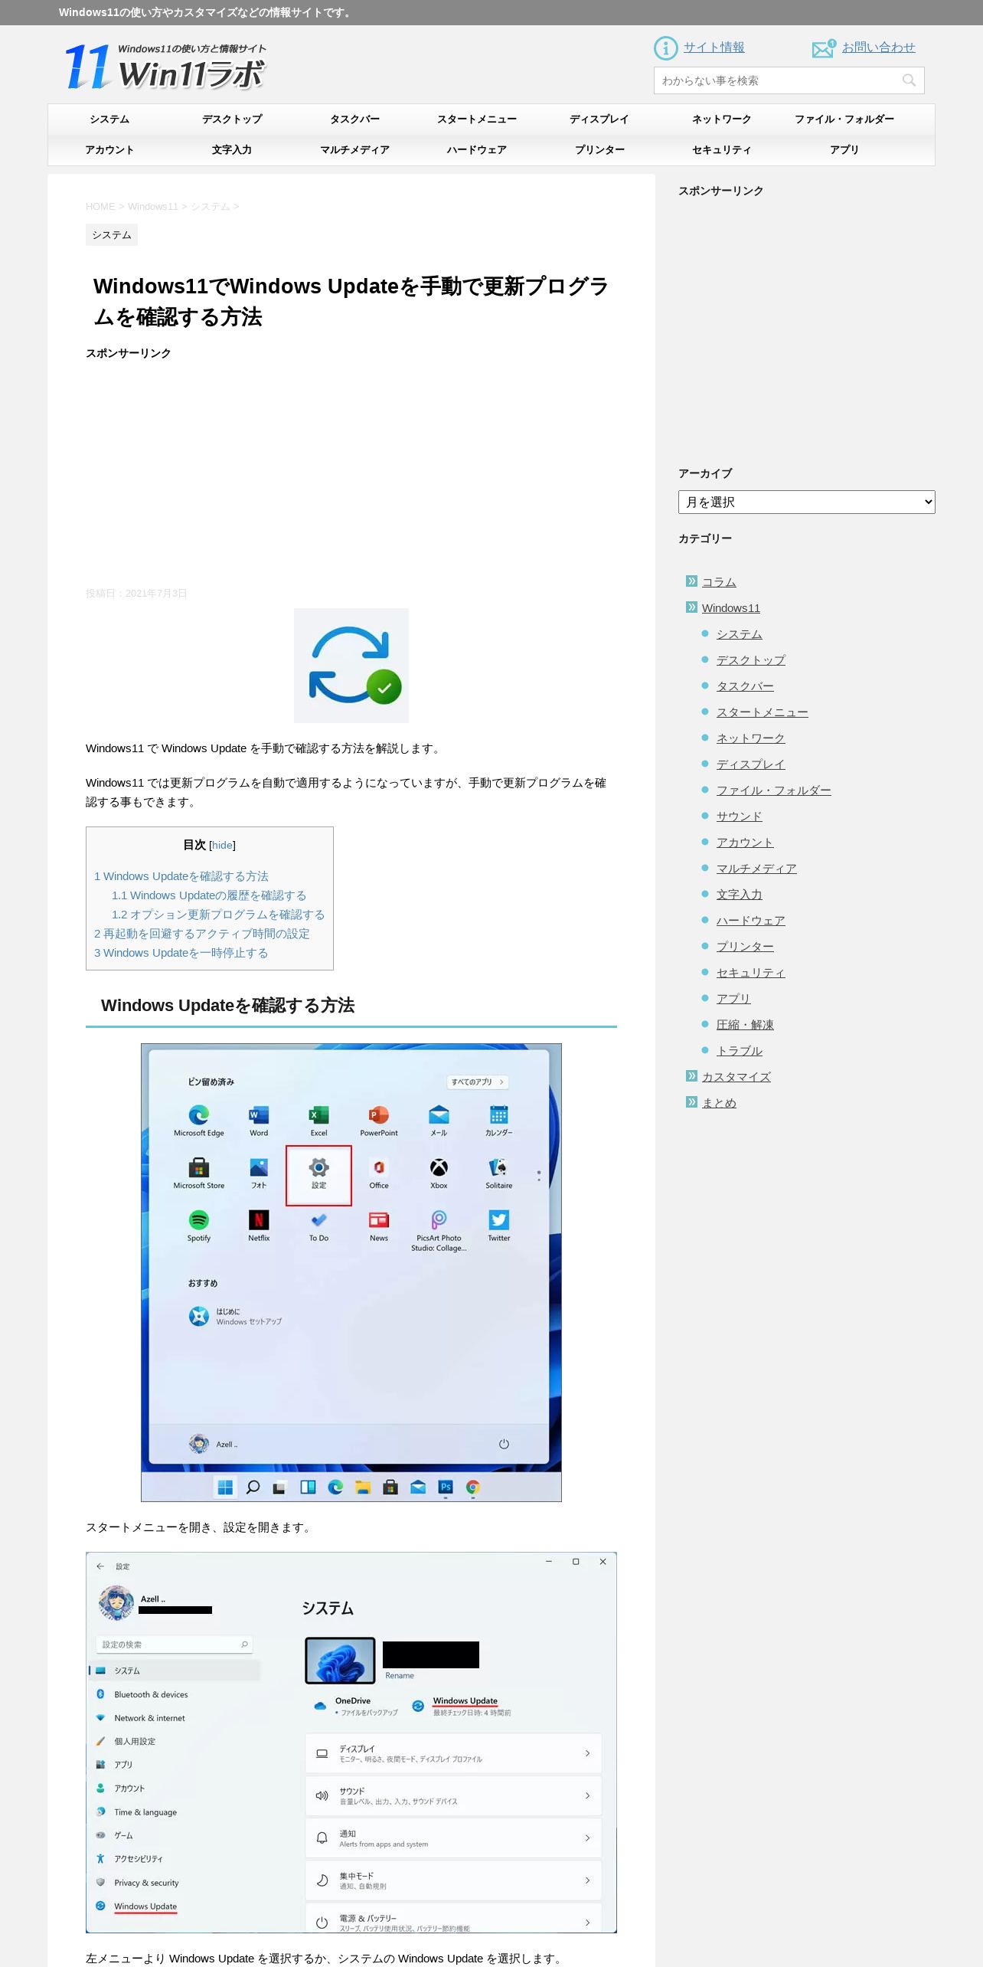
Task: Open the コラム category link
Action: point(719,582)
